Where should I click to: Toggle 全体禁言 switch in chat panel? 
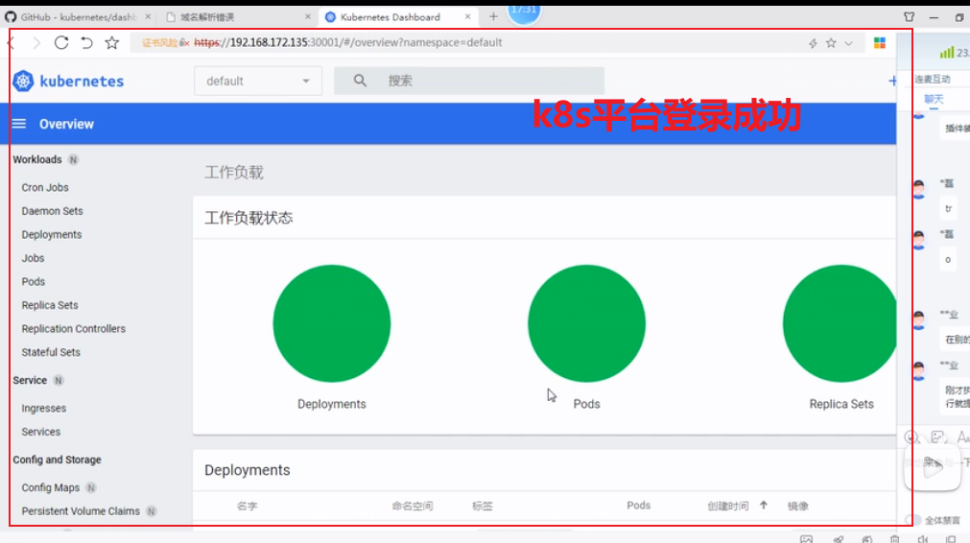click(x=912, y=520)
